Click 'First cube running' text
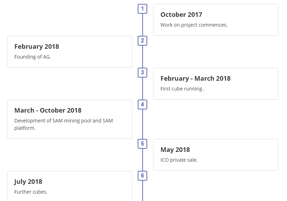 (182, 89)
